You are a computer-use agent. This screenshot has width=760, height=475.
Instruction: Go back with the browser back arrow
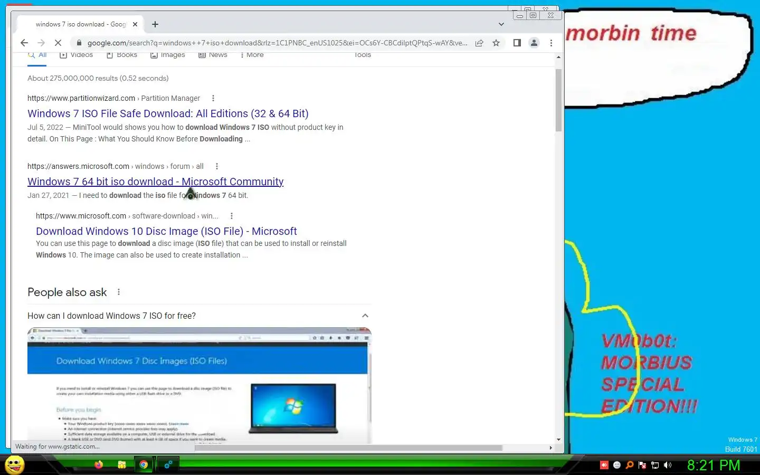pos(24,43)
